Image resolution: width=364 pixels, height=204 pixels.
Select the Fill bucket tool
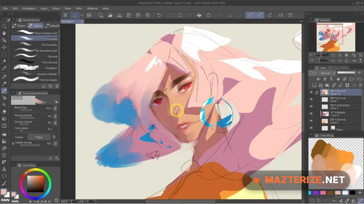(x=4, y=134)
